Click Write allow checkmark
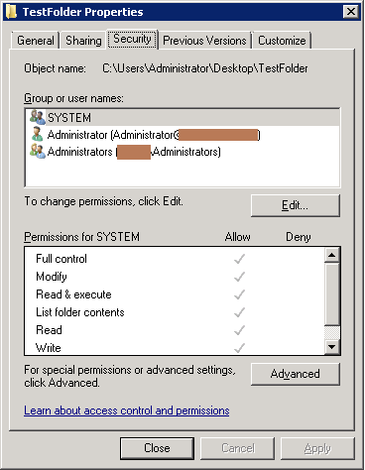Screen dimensions: 365x470 [x=239, y=348]
